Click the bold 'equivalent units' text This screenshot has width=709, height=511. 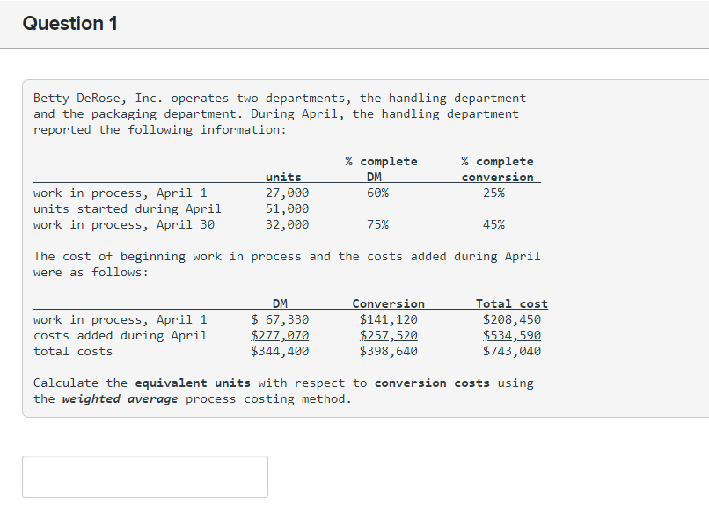click(193, 383)
